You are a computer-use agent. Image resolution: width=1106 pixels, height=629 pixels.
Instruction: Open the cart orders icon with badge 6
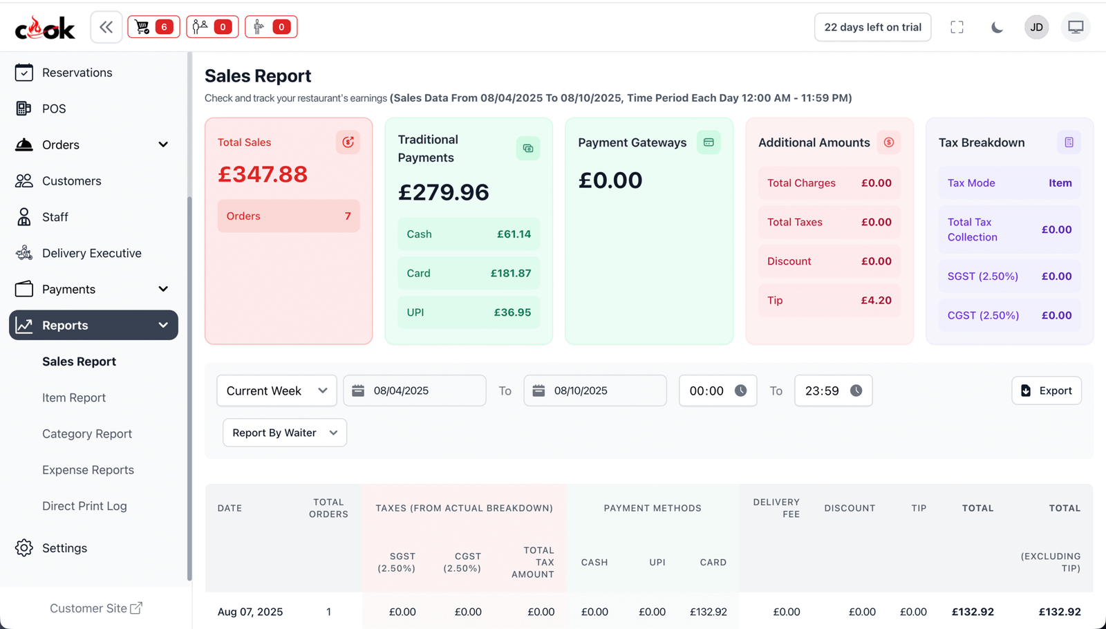(x=153, y=27)
